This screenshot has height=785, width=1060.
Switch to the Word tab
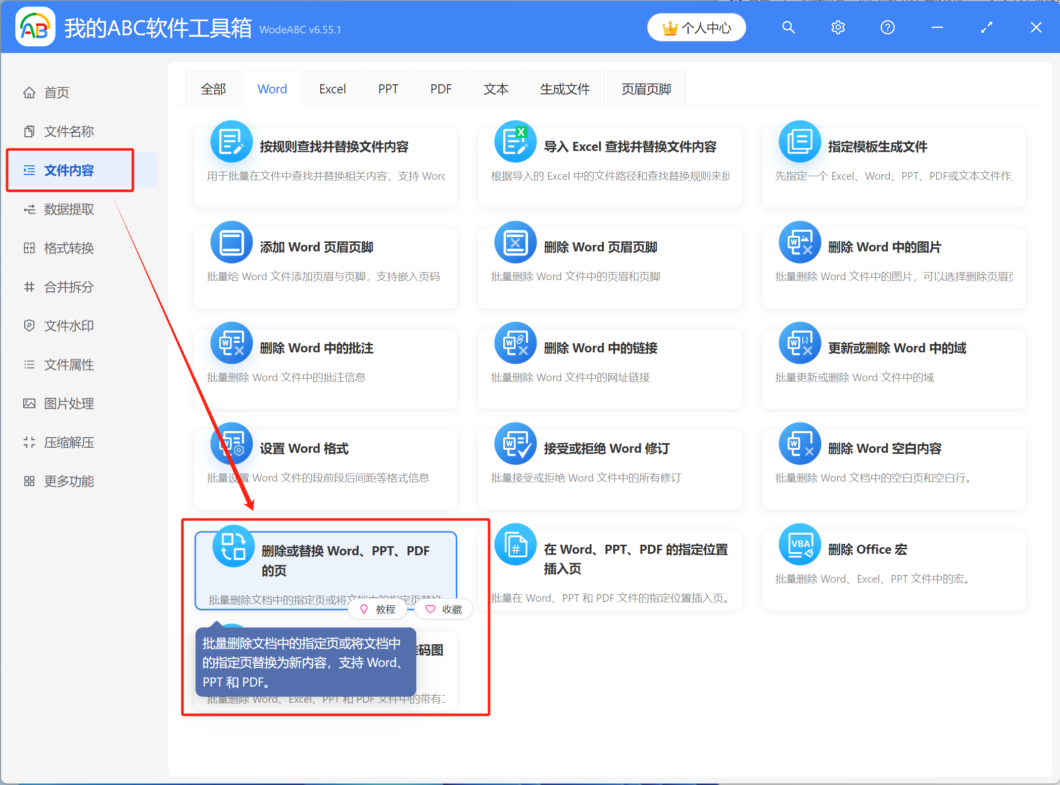tap(272, 88)
